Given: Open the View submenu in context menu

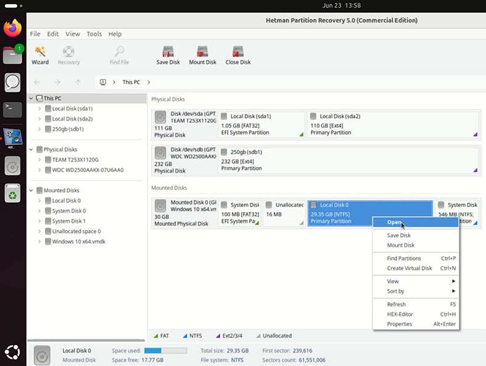Looking at the screenshot, I should click(x=415, y=281).
